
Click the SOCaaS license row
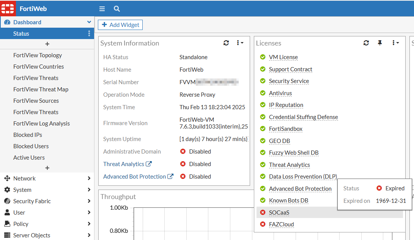tap(279, 213)
